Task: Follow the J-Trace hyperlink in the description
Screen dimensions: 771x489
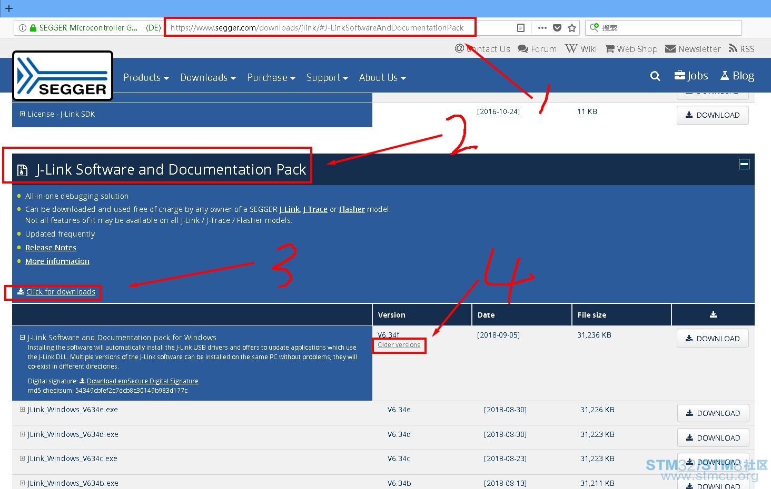Action: point(315,209)
